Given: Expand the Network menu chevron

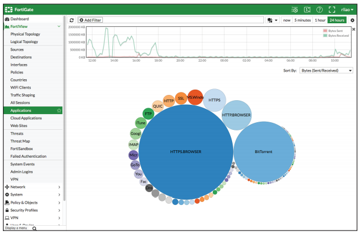Looking at the screenshot, I should (x=59, y=187).
